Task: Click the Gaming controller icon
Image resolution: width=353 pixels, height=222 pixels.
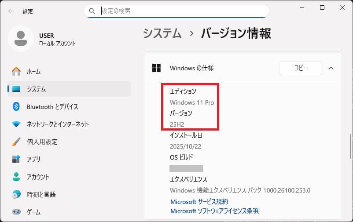Action: [16, 211]
